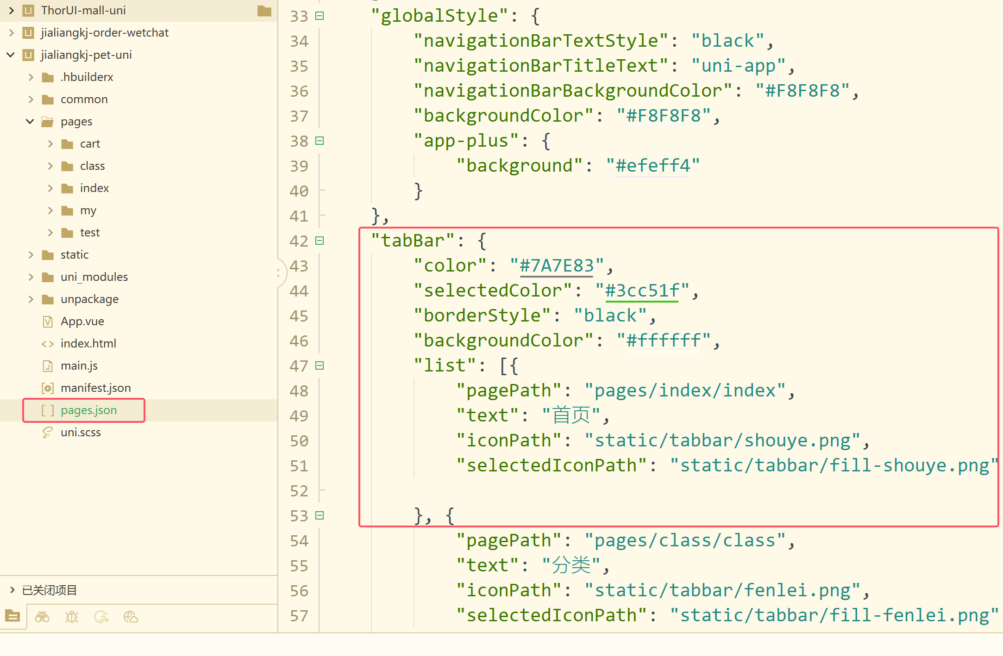The image size is (1003, 656).
Task: Click the "pages/class/class" path string
Action: (x=685, y=540)
